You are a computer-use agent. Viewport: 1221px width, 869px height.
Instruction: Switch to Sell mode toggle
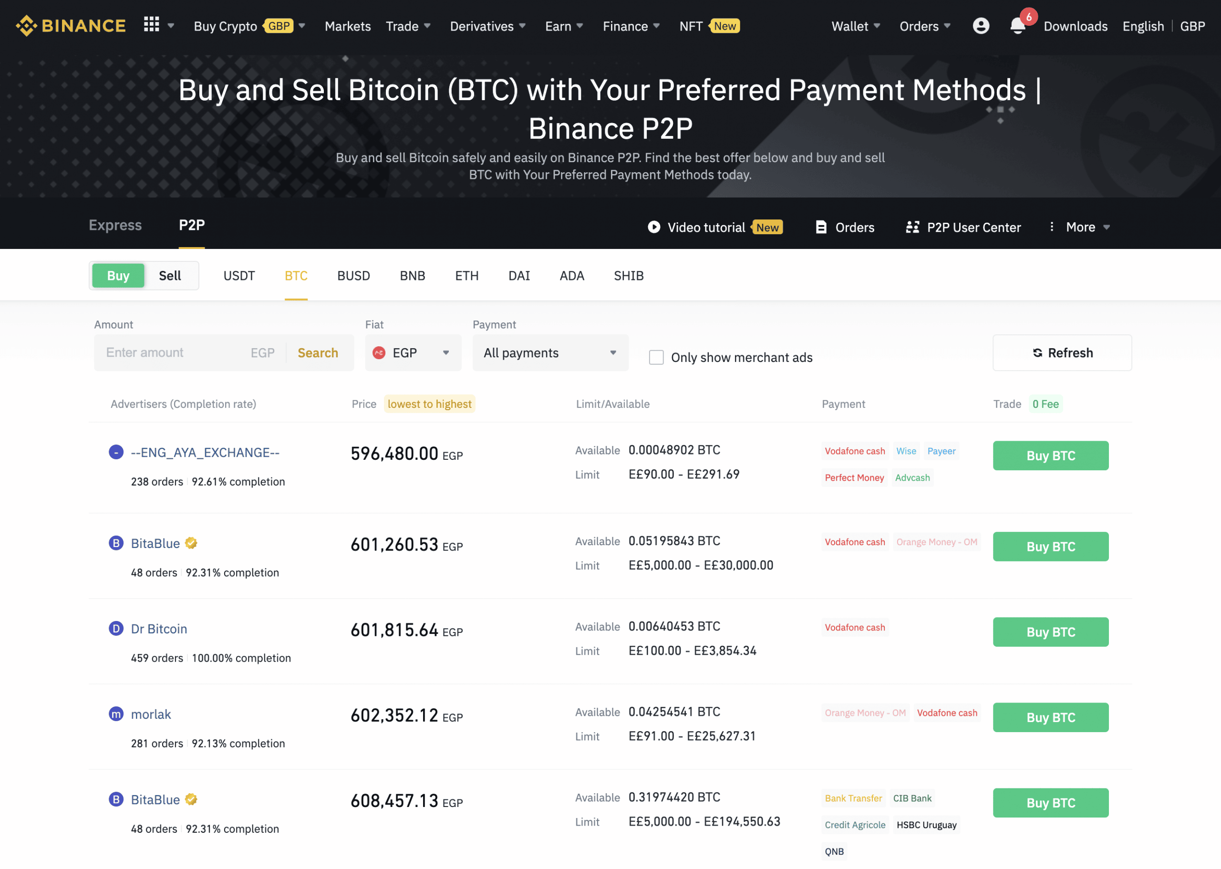[x=170, y=276]
